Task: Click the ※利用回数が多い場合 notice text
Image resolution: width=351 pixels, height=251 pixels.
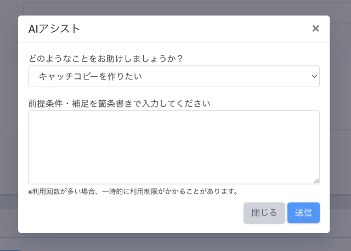Action: [133, 192]
